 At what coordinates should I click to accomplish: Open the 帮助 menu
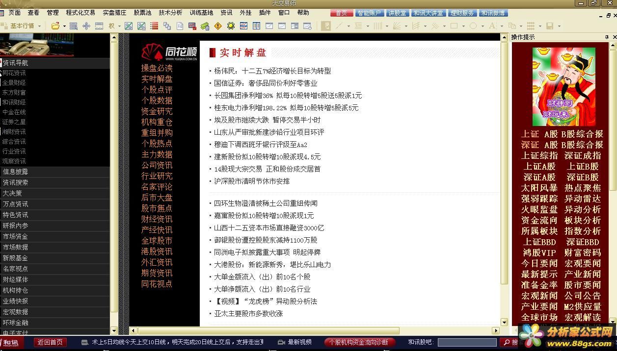[303, 13]
